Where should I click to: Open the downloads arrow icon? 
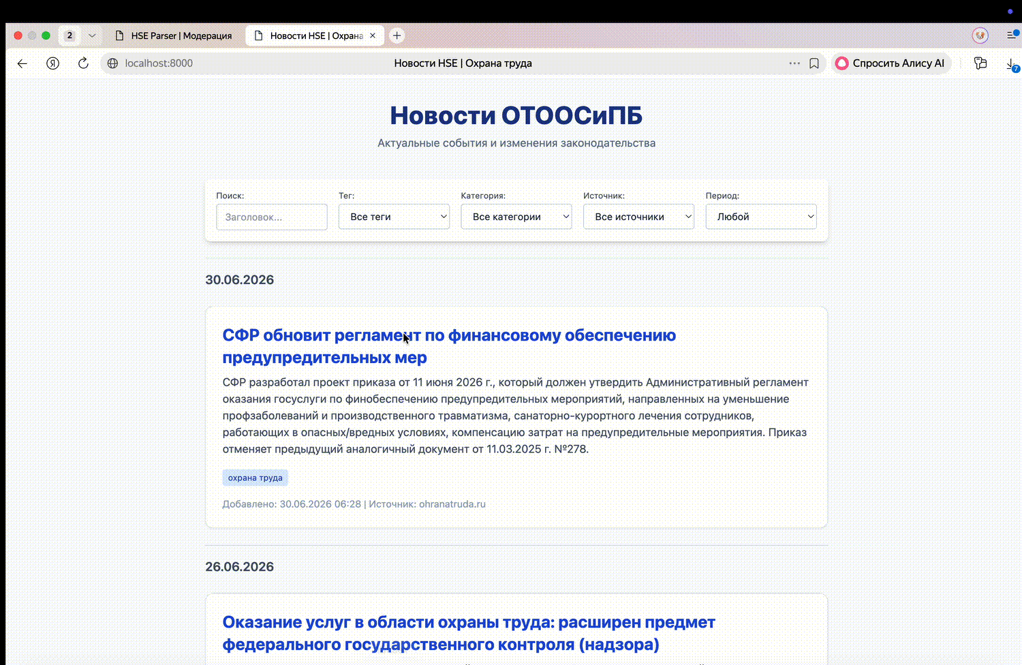click(x=1012, y=64)
